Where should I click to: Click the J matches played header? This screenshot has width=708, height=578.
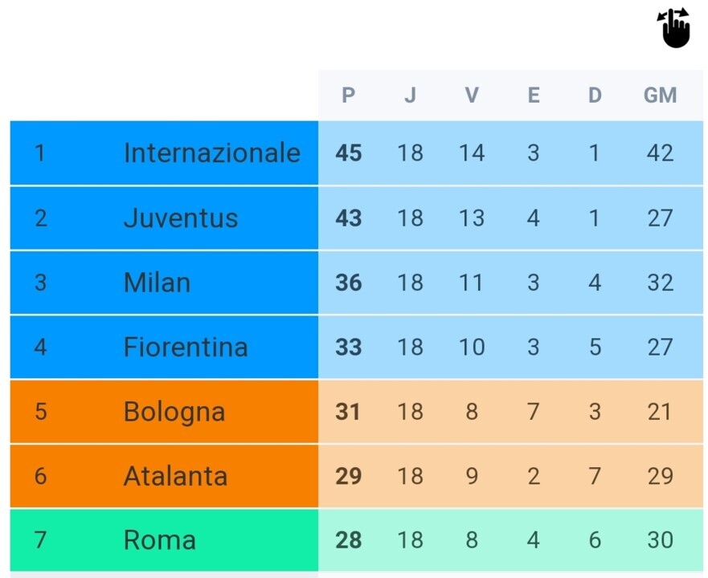pyautogui.click(x=410, y=96)
